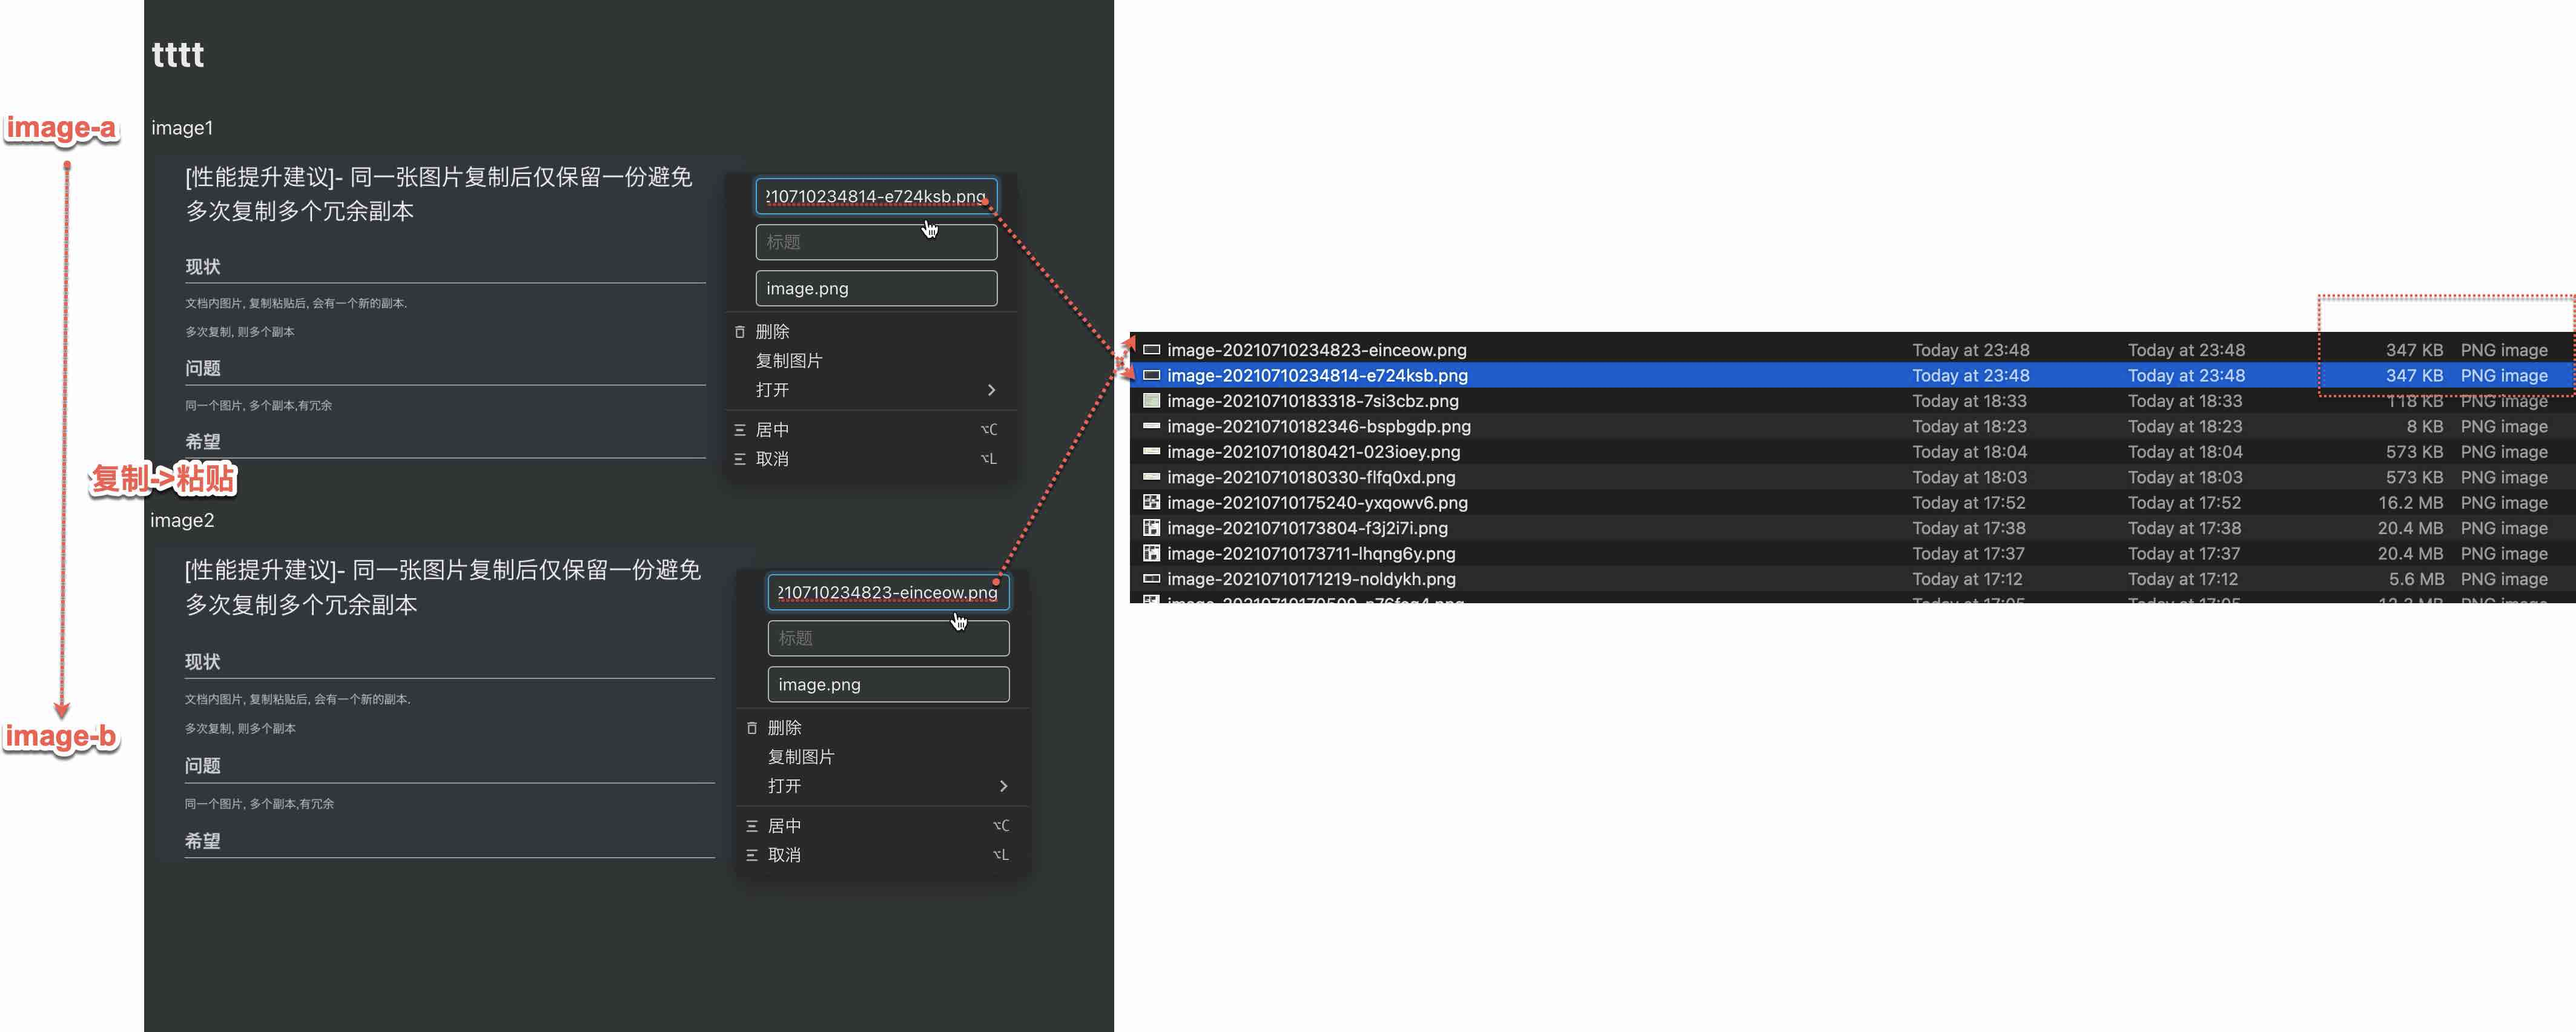Screen dimensions: 2576x1032
Task: Click file icon of image-20210710234823-einceow.png
Action: (x=1151, y=350)
